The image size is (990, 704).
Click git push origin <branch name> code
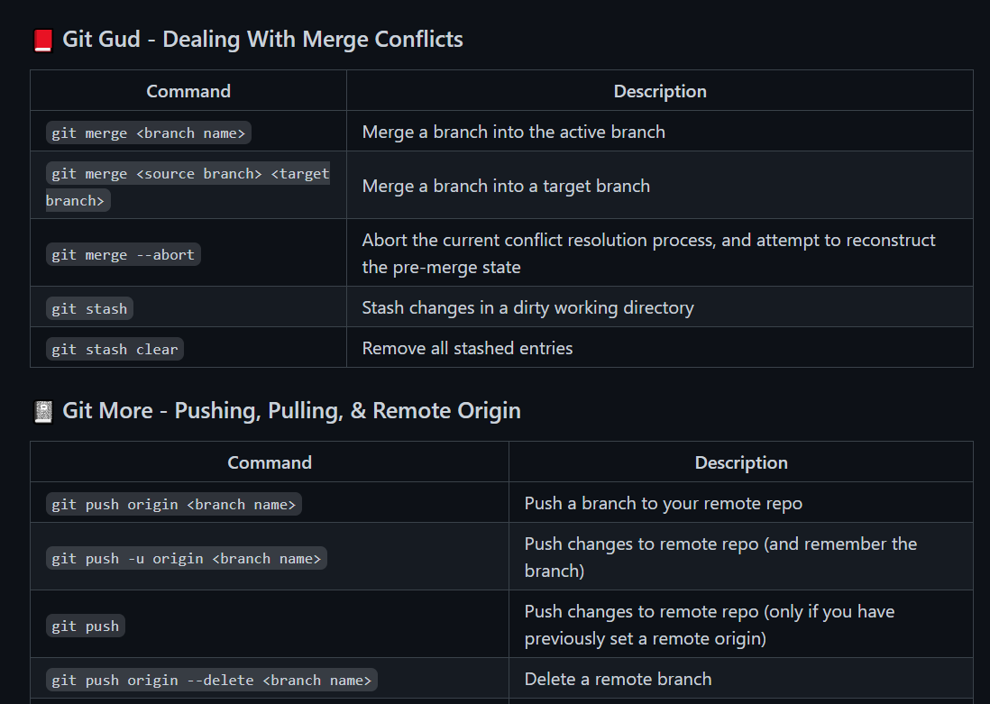(x=174, y=504)
